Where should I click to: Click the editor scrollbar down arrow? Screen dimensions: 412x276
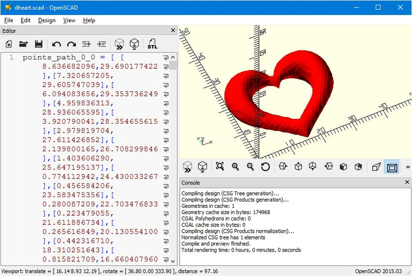173,261
